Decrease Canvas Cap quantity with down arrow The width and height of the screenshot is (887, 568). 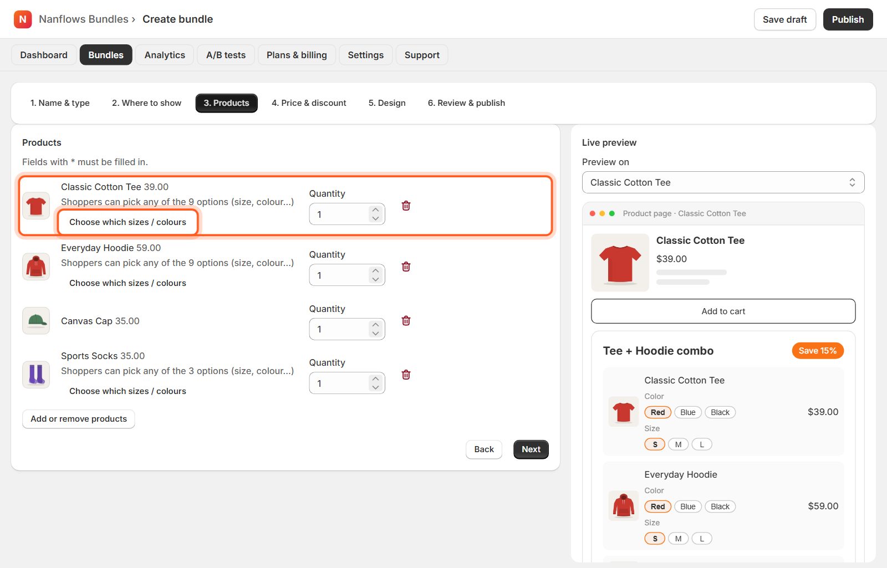(x=375, y=333)
